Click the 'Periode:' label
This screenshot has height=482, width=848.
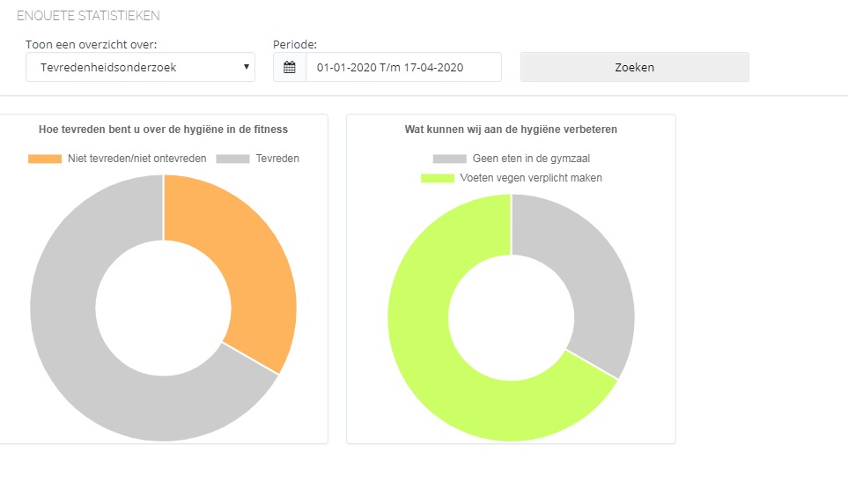click(295, 44)
